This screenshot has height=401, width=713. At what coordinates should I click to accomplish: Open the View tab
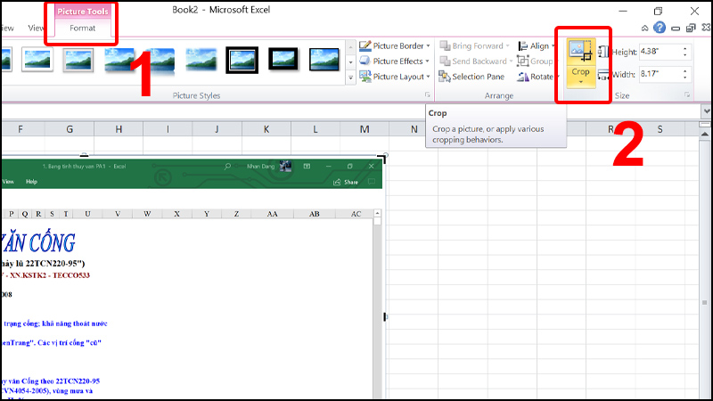(37, 29)
